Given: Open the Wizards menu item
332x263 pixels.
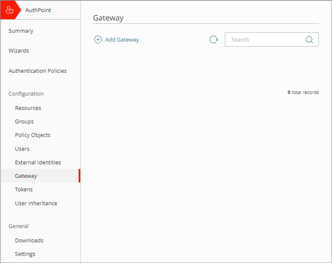Looking at the screenshot, I should point(18,51).
